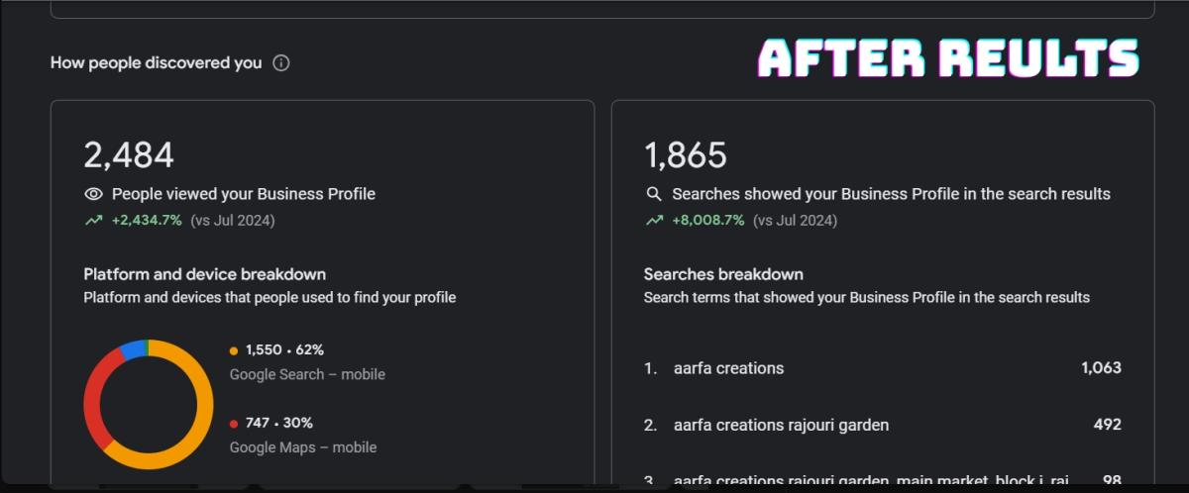Select the orange legend dot for 1,550 · 62%
This screenshot has width=1189, height=493.
coord(234,350)
